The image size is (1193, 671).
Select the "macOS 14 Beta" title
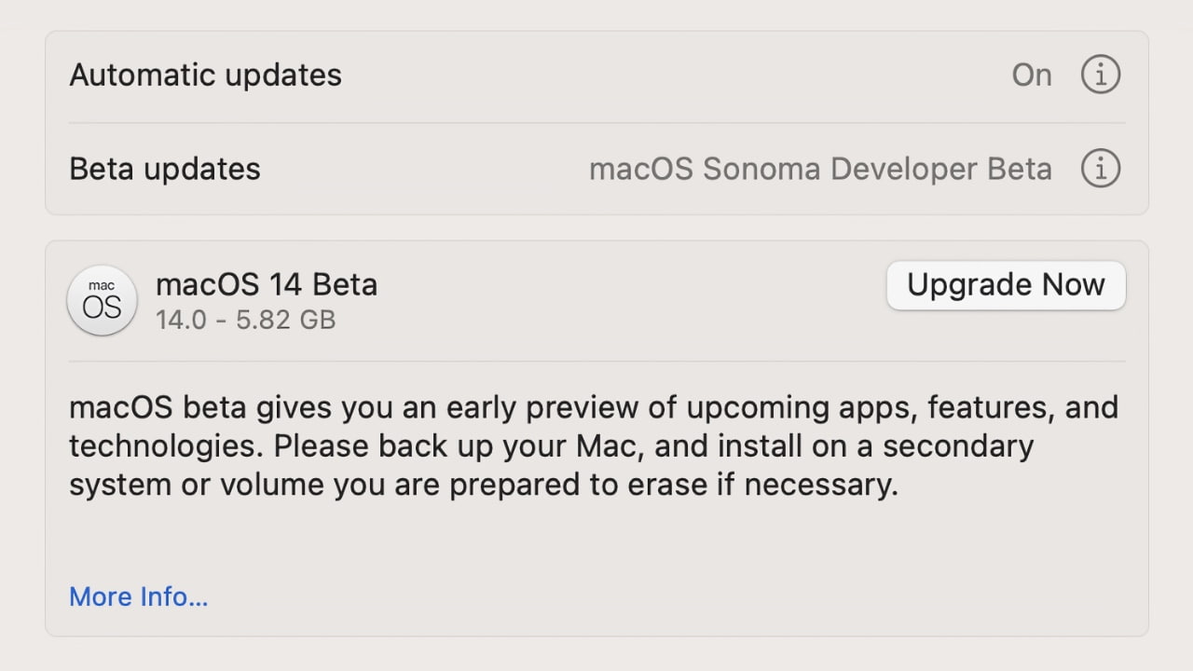pos(267,284)
